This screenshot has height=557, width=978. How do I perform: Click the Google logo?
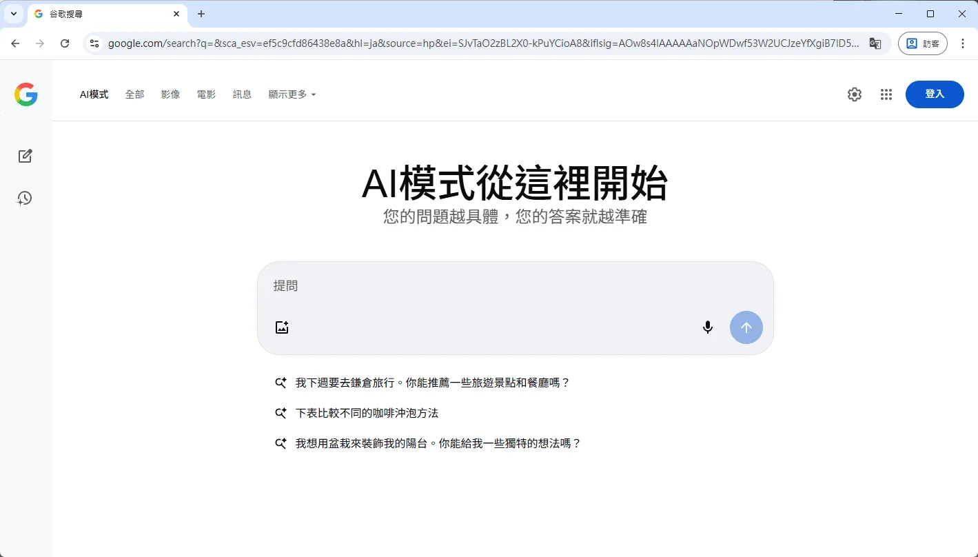click(x=26, y=94)
